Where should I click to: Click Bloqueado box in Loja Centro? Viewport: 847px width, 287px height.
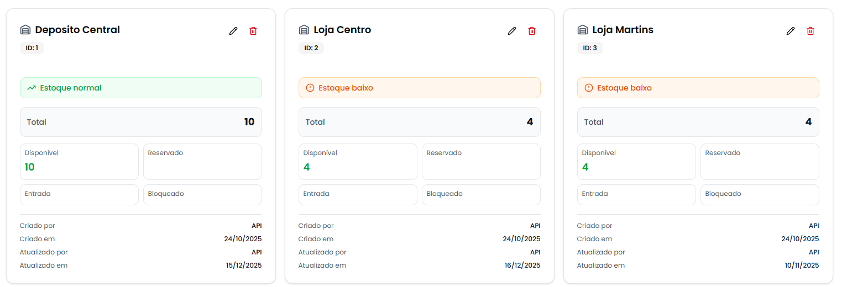(x=481, y=194)
